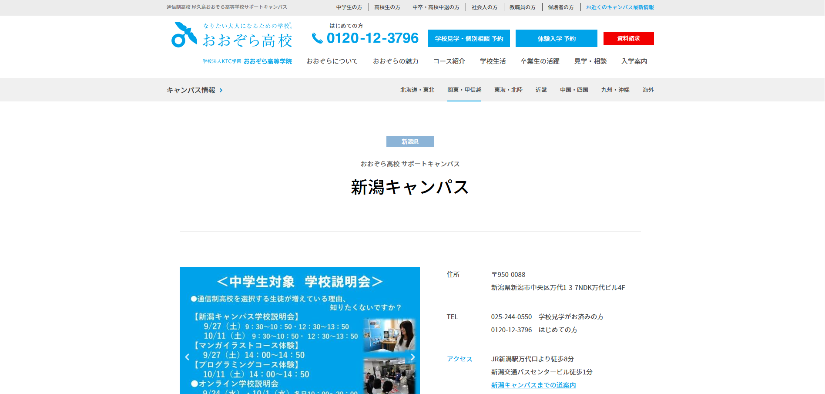Viewport: 825px width, 394px height.
Task: Go to previous slide with left arrow
Action: pos(188,357)
